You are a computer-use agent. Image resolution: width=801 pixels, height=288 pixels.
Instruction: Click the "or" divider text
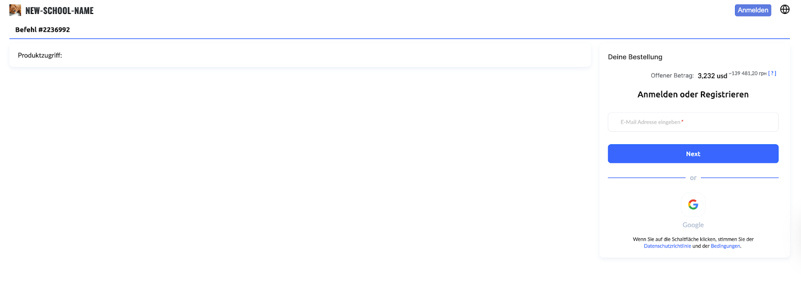tap(693, 178)
